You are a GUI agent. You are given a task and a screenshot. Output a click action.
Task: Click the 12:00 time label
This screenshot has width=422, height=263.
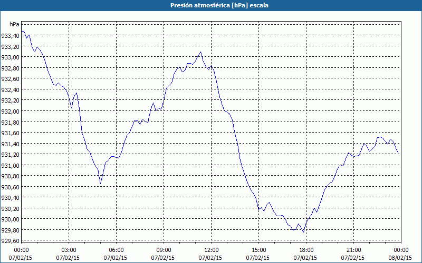coord(212,250)
